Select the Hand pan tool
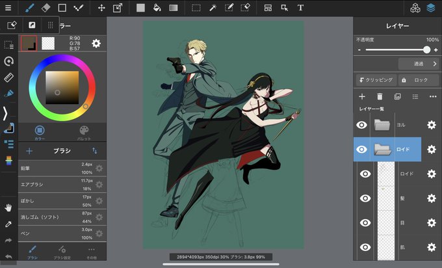This screenshot has height=268, width=442. (x=8, y=208)
